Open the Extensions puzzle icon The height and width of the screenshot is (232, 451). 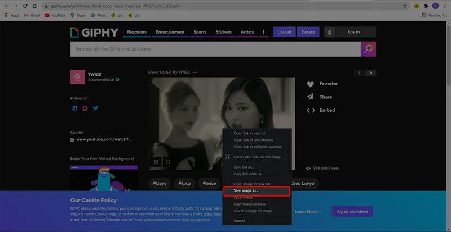[426, 6]
